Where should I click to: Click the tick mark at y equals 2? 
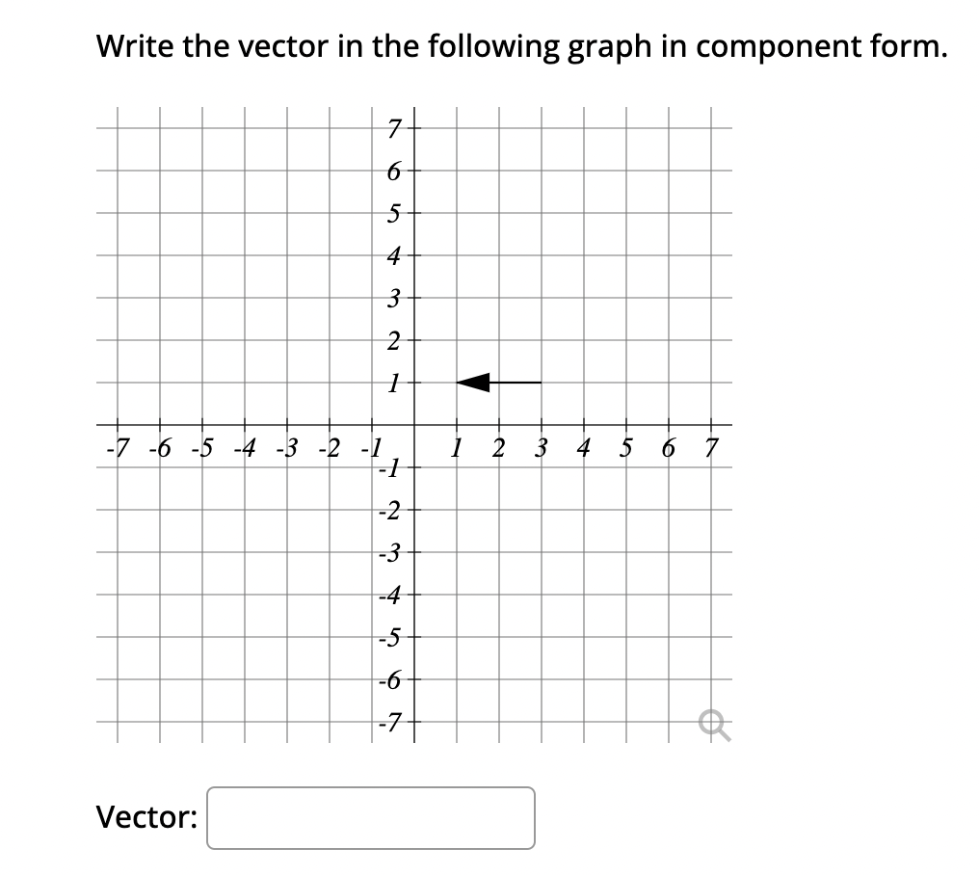[x=414, y=340]
